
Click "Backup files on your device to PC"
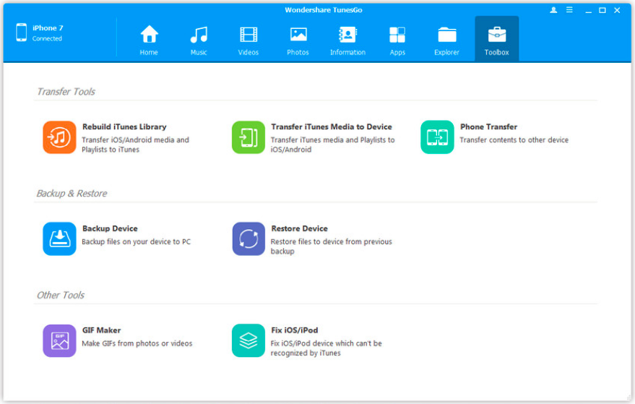coord(136,241)
